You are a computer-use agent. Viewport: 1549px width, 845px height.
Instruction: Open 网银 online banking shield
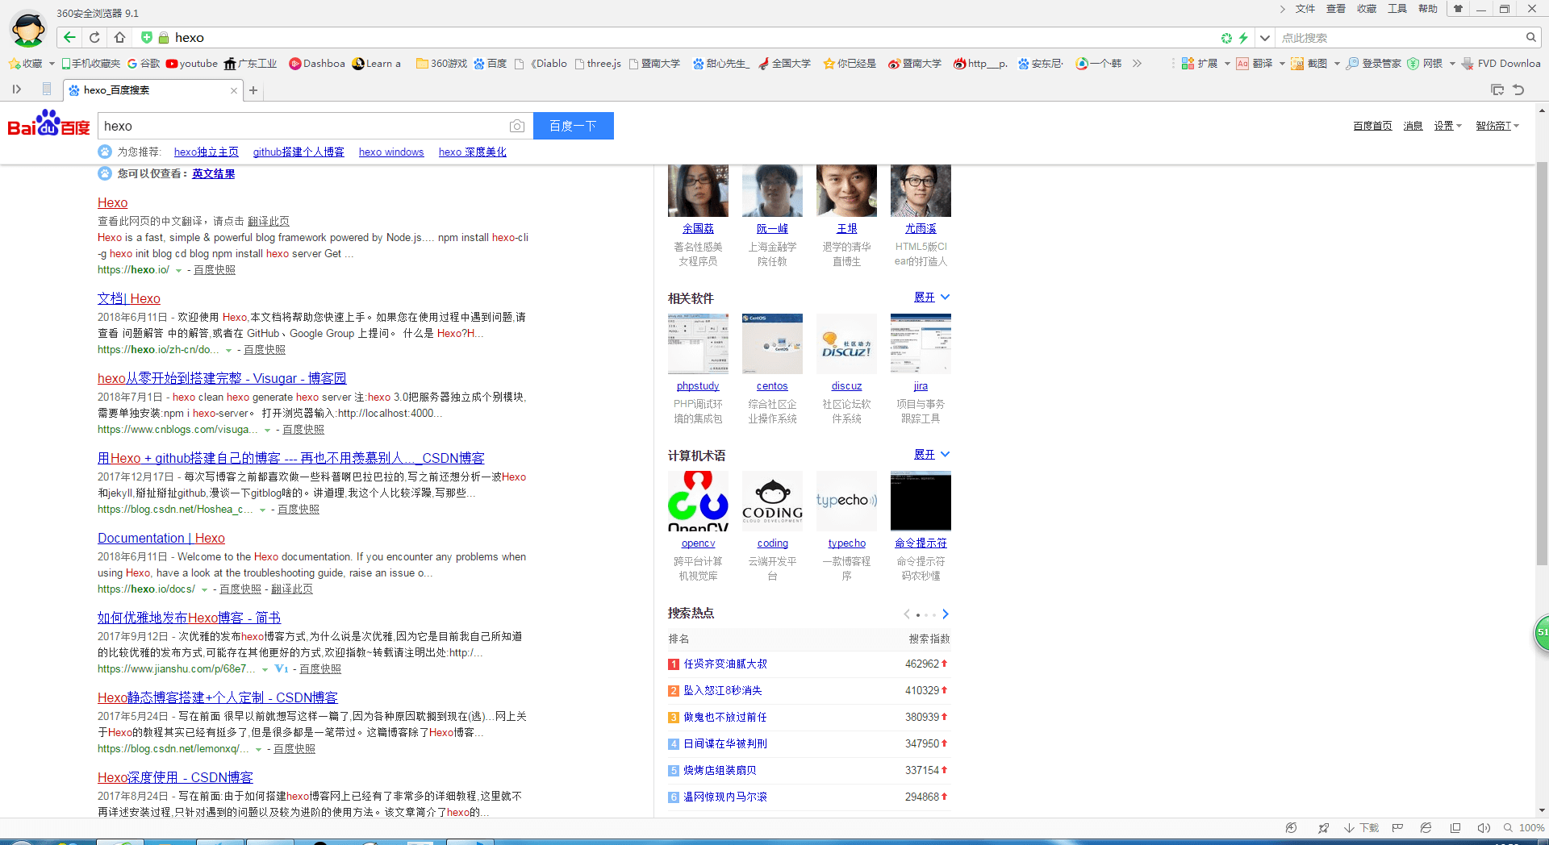[1413, 64]
